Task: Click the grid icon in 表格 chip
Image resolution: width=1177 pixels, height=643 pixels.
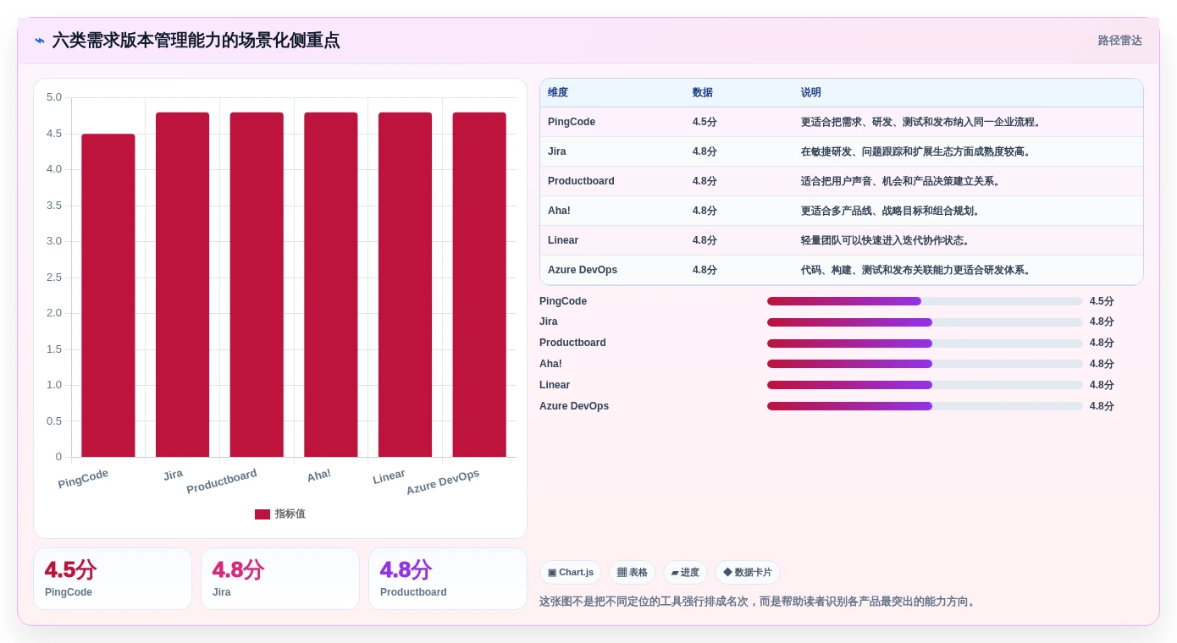Action: 622,573
